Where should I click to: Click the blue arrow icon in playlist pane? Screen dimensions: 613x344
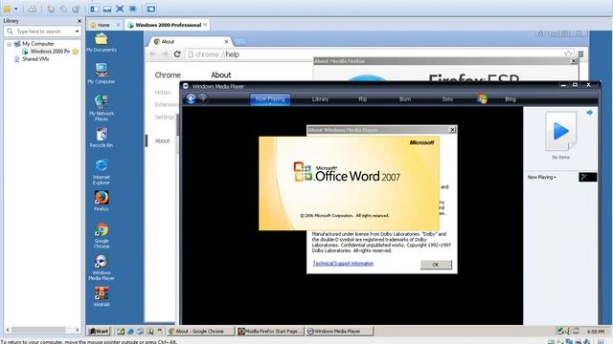(590, 113)
